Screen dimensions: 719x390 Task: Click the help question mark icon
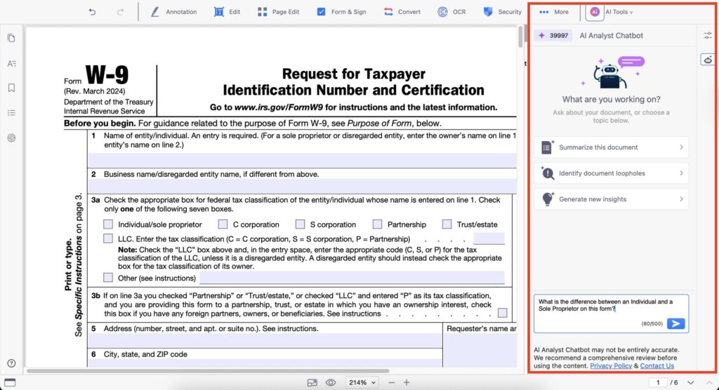(x=11, y=363)
